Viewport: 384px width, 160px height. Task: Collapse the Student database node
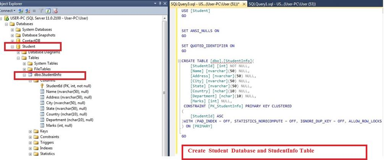13,47
